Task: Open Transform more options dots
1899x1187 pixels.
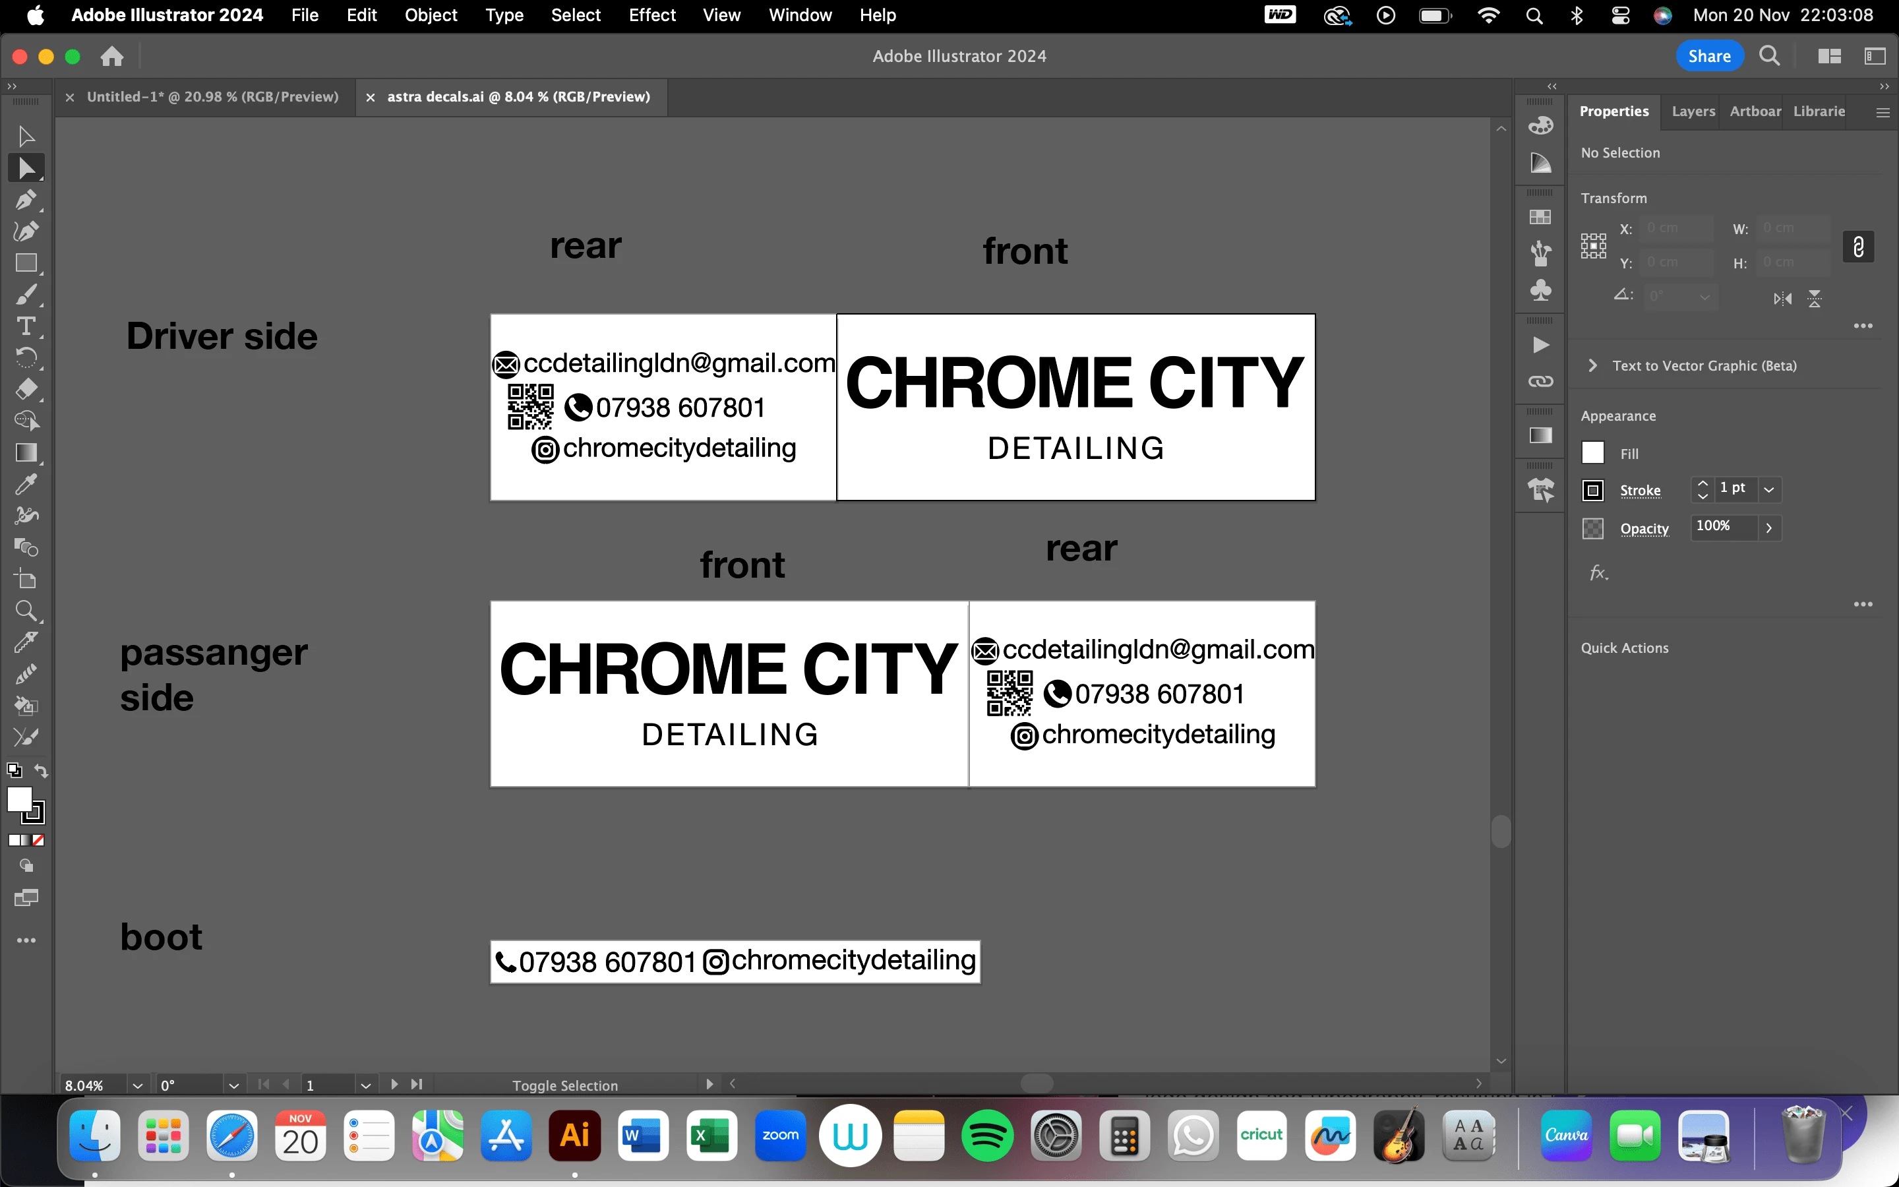Action: pyautogui.click(x=1863, y=326)
